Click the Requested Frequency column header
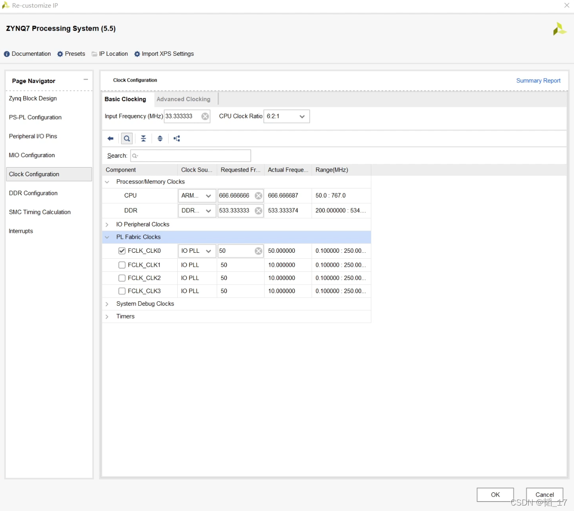The image size is (574, 511). [x=240, y=170]
